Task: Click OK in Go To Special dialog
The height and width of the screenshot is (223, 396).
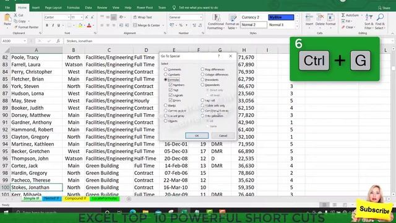Action: pyautogui.click(x=197, y=136)
